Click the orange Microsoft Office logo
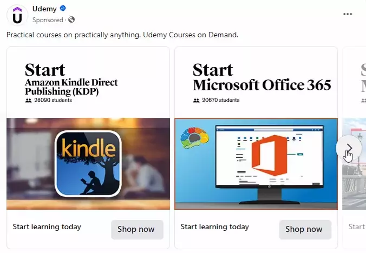Image resolution: width=366 pixels, height=253 pixels. (x=269, y=155)
